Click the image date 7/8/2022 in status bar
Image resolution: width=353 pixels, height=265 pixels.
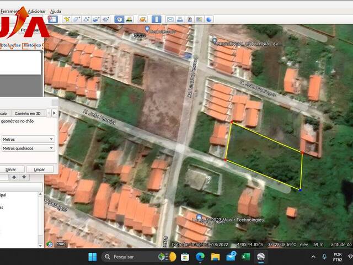click(200, 245)
